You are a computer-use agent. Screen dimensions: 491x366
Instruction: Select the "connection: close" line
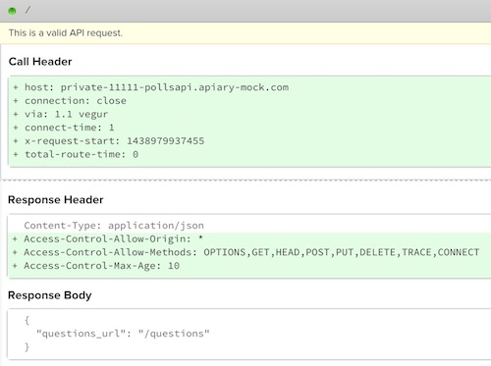pyautogui.click(x=70, y=101)
